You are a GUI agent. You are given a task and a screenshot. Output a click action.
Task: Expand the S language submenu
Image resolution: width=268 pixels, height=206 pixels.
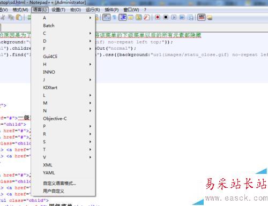click(63, 142)
